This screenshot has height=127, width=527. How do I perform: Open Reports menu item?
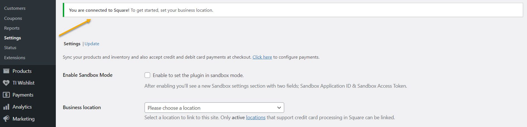pos(12,28)
